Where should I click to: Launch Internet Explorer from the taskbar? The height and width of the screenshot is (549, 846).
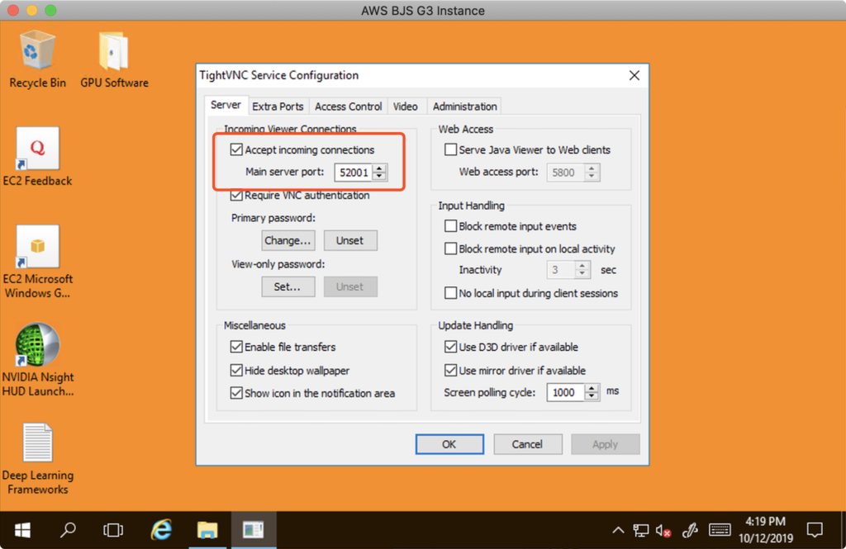pyautogui.click(x=161, y=529)
